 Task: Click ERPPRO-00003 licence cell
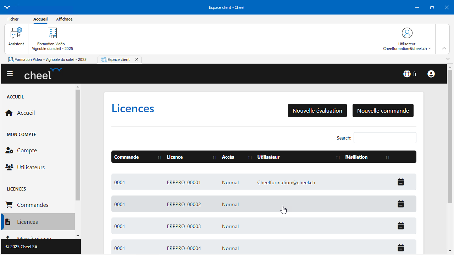tap(184, 226)
